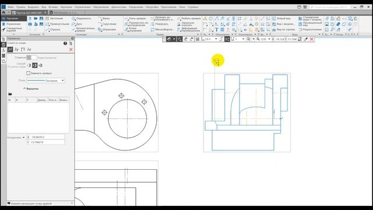The height and width of the screenshot is (210, 373).
Task: Select the Штриховка tool
Action: coord(107,30)
